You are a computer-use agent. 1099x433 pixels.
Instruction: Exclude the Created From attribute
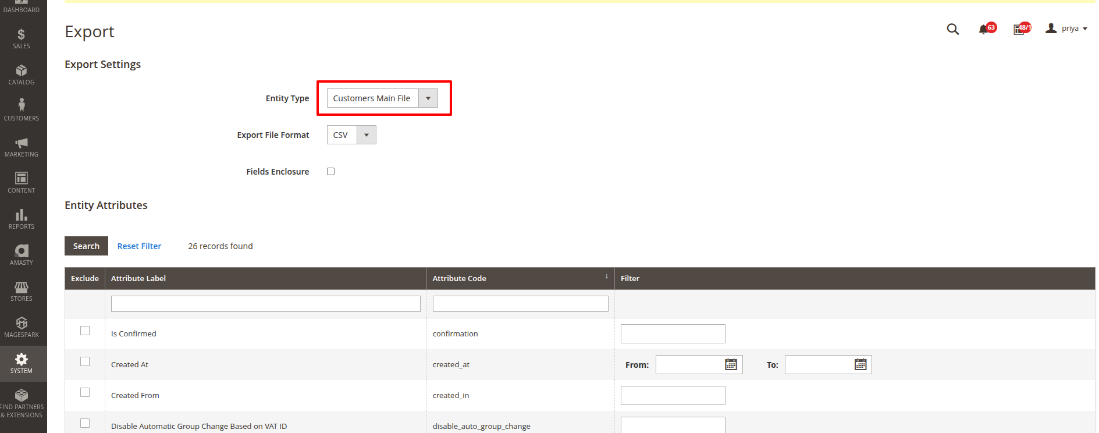click(85, 392)
